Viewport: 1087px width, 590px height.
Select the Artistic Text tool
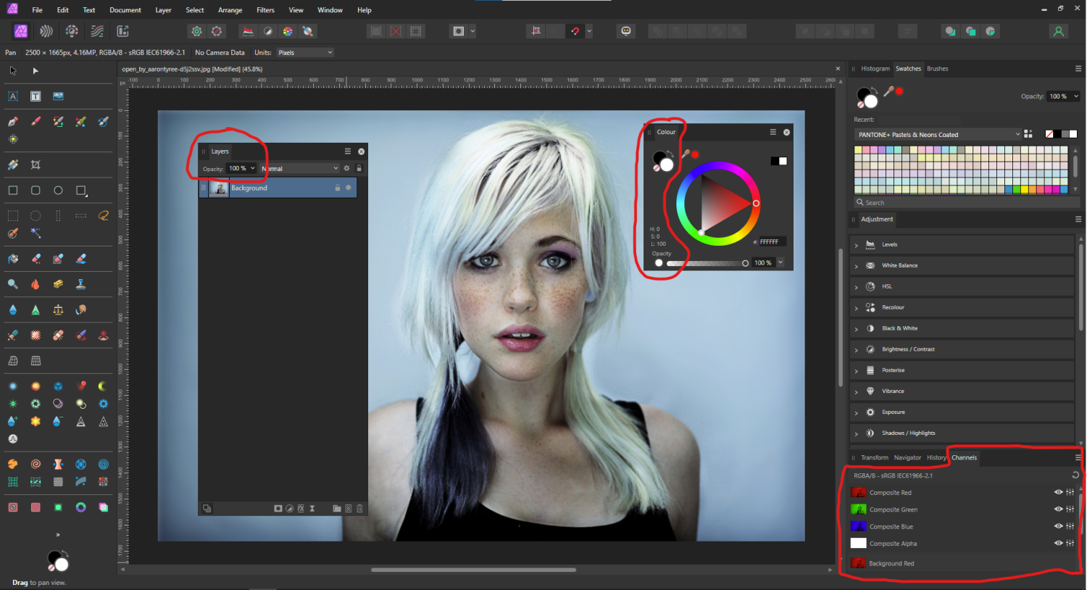click(13, 96)
